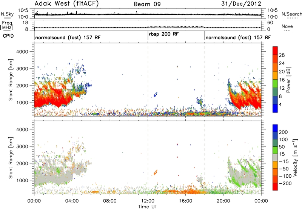
Task: Click the "Velocity [m s-1]" colorbar title
Action: click(x=295, y=157)
